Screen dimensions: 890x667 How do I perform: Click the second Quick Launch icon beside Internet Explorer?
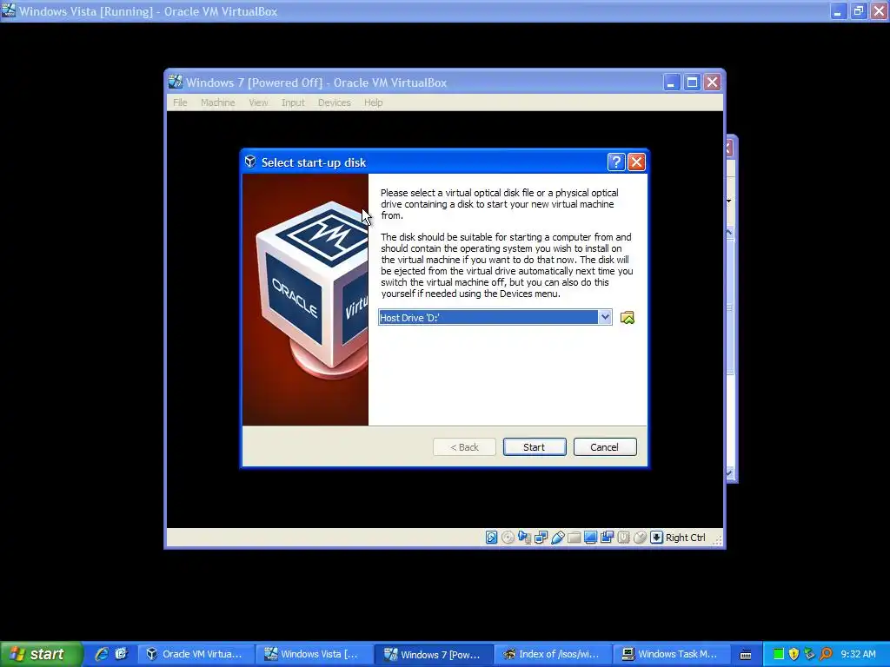(x=121, y=654)
